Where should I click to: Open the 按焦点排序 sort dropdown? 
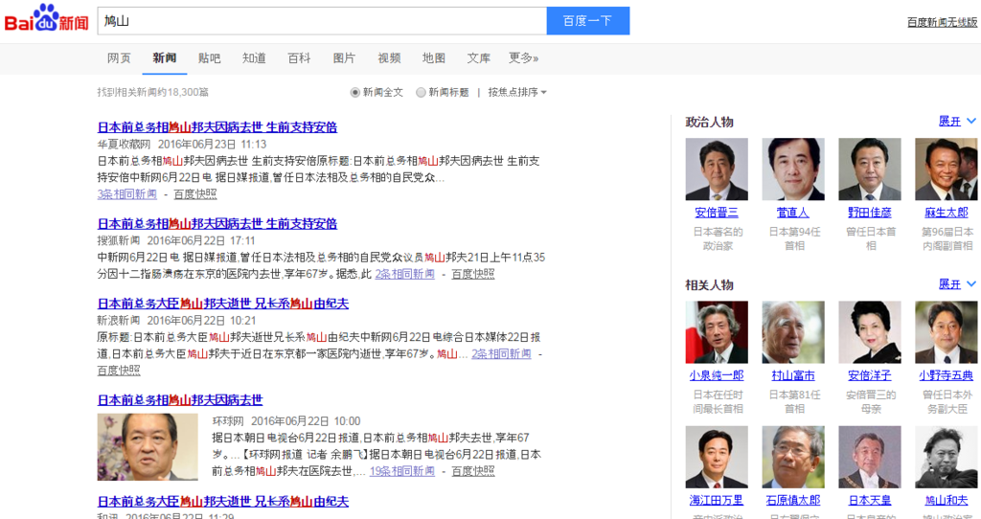point(517,93)
